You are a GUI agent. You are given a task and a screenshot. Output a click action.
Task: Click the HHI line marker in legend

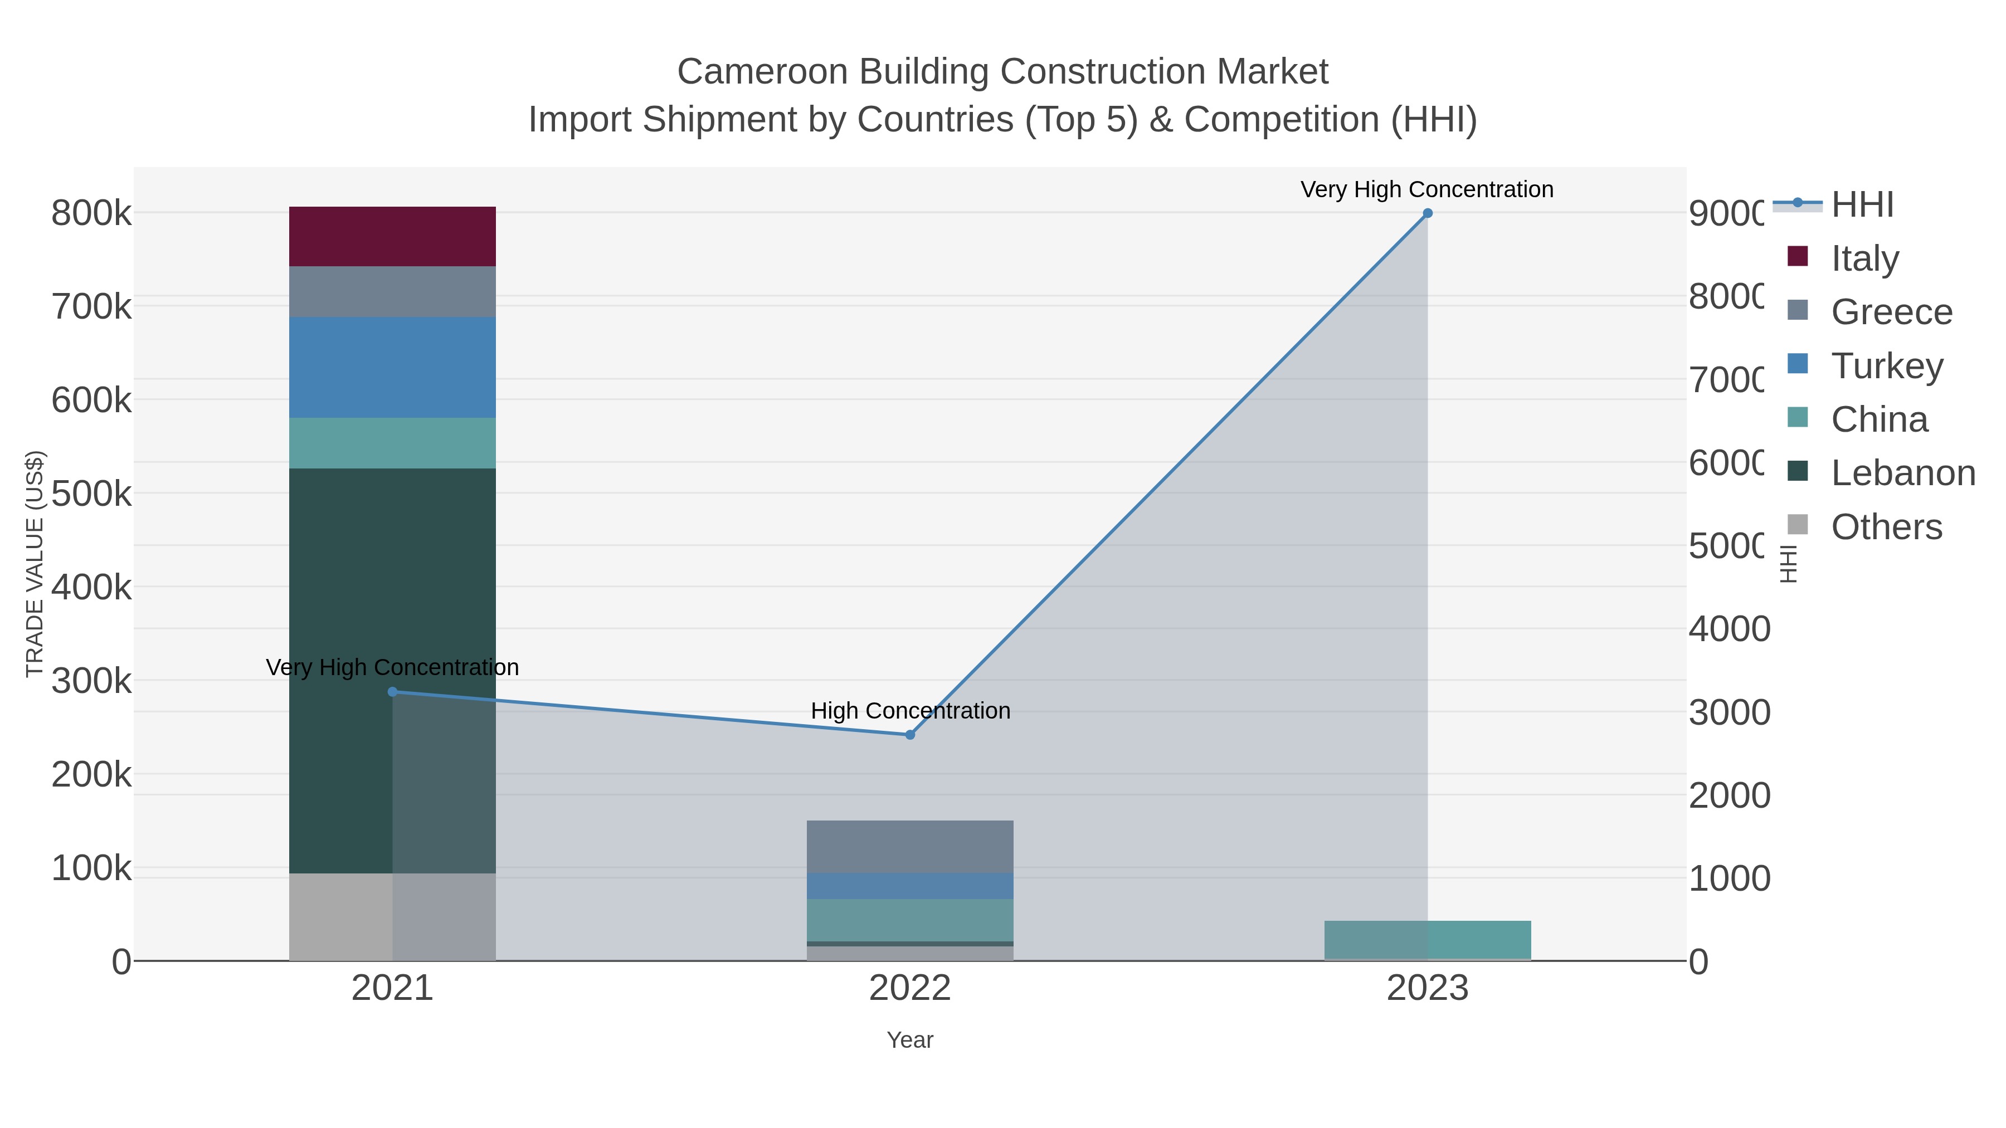(x=1798, y=203)
